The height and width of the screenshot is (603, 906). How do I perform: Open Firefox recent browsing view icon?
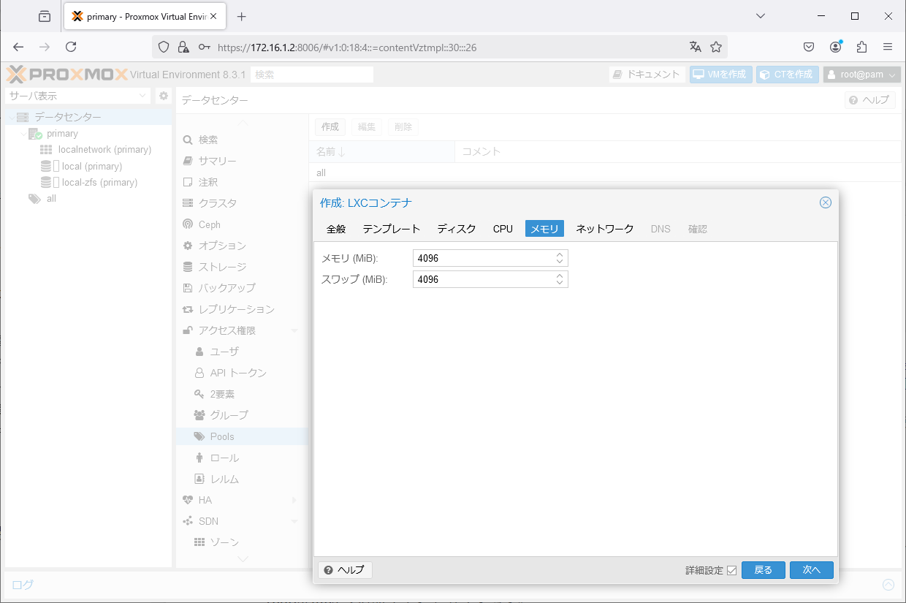tap(45, 16)
